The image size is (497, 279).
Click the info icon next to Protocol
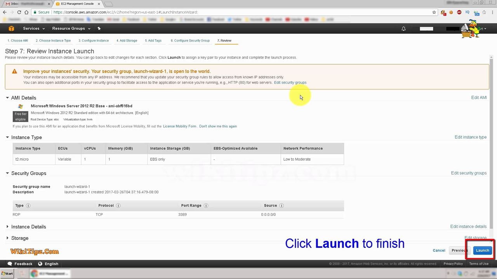click(x=118, y=206)
